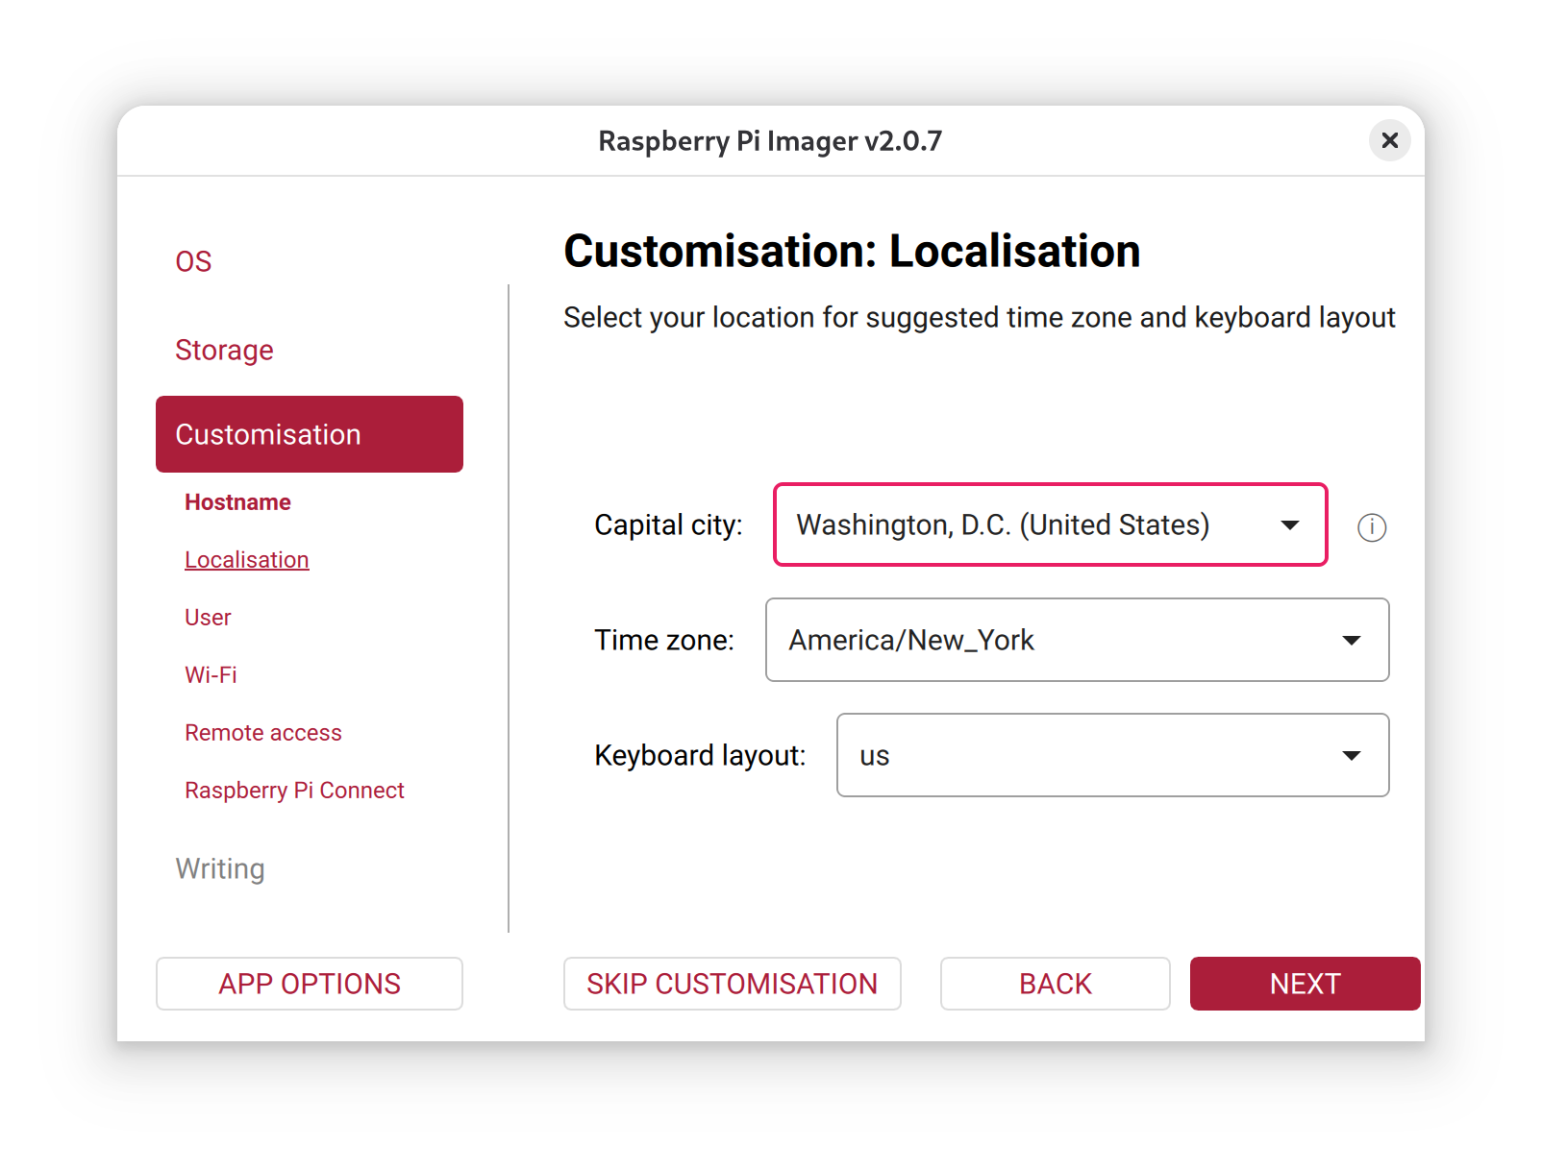Open the Wi-Fi customisation page
Image resolution: width=1542 pixels, height=1170 pixels.
click(211, 675)
